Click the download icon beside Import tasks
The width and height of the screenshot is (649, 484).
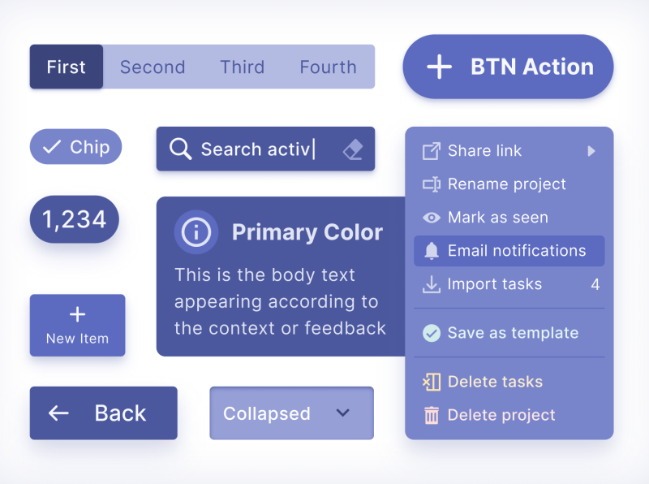(x=431, y=283)
